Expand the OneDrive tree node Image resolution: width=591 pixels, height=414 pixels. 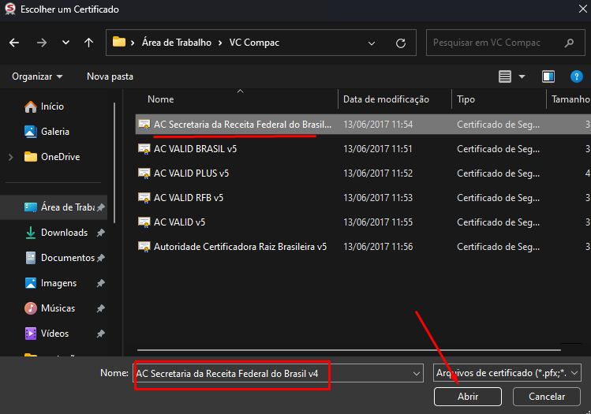point(10,157)
